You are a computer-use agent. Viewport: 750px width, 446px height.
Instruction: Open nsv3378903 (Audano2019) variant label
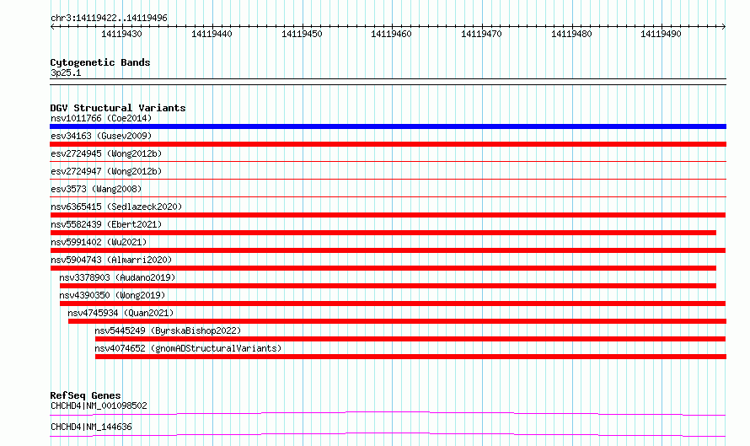[117, 277]
